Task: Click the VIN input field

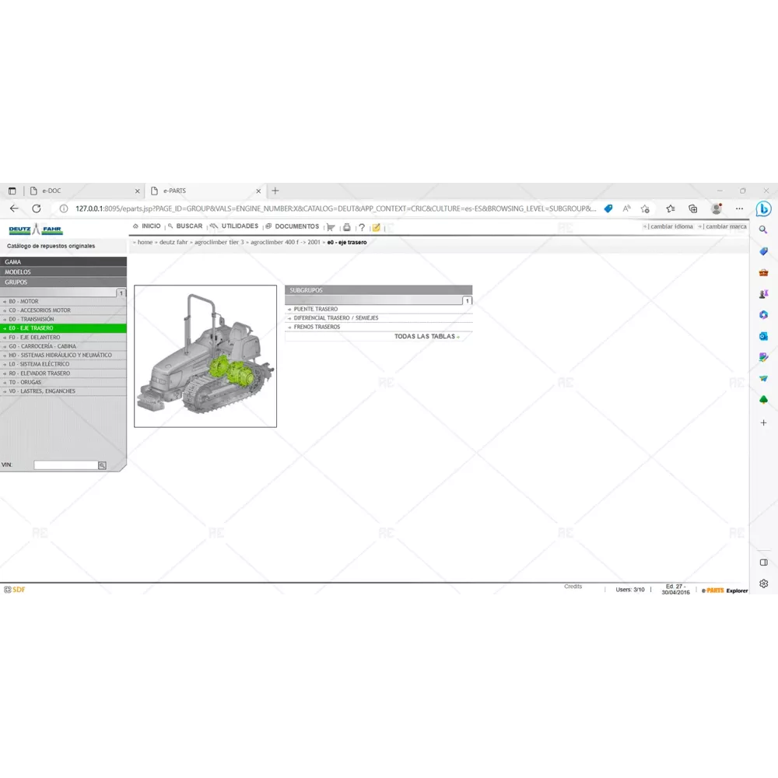Action: [x=65, y=465]
